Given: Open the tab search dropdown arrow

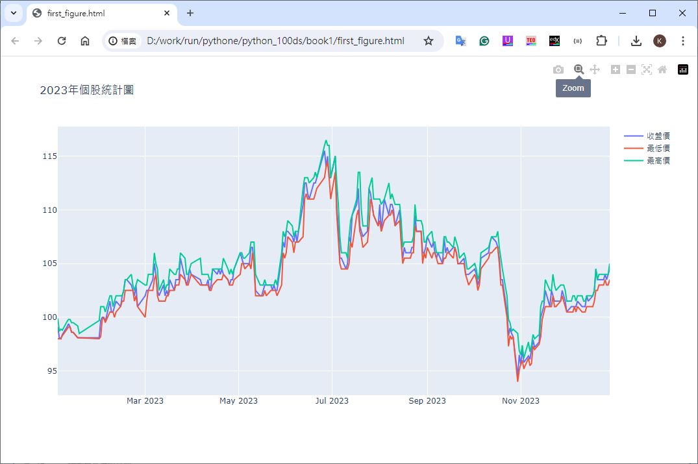Looking at the screenshot, I should point(13,13).
